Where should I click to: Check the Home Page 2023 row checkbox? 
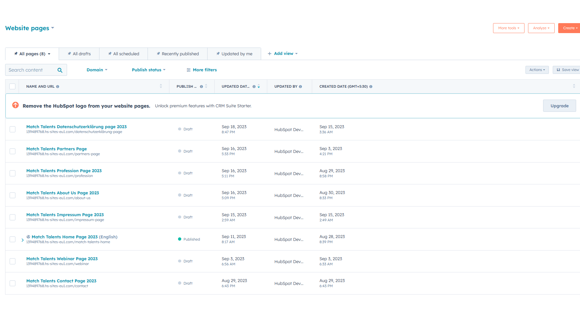[x=13, y=239]
